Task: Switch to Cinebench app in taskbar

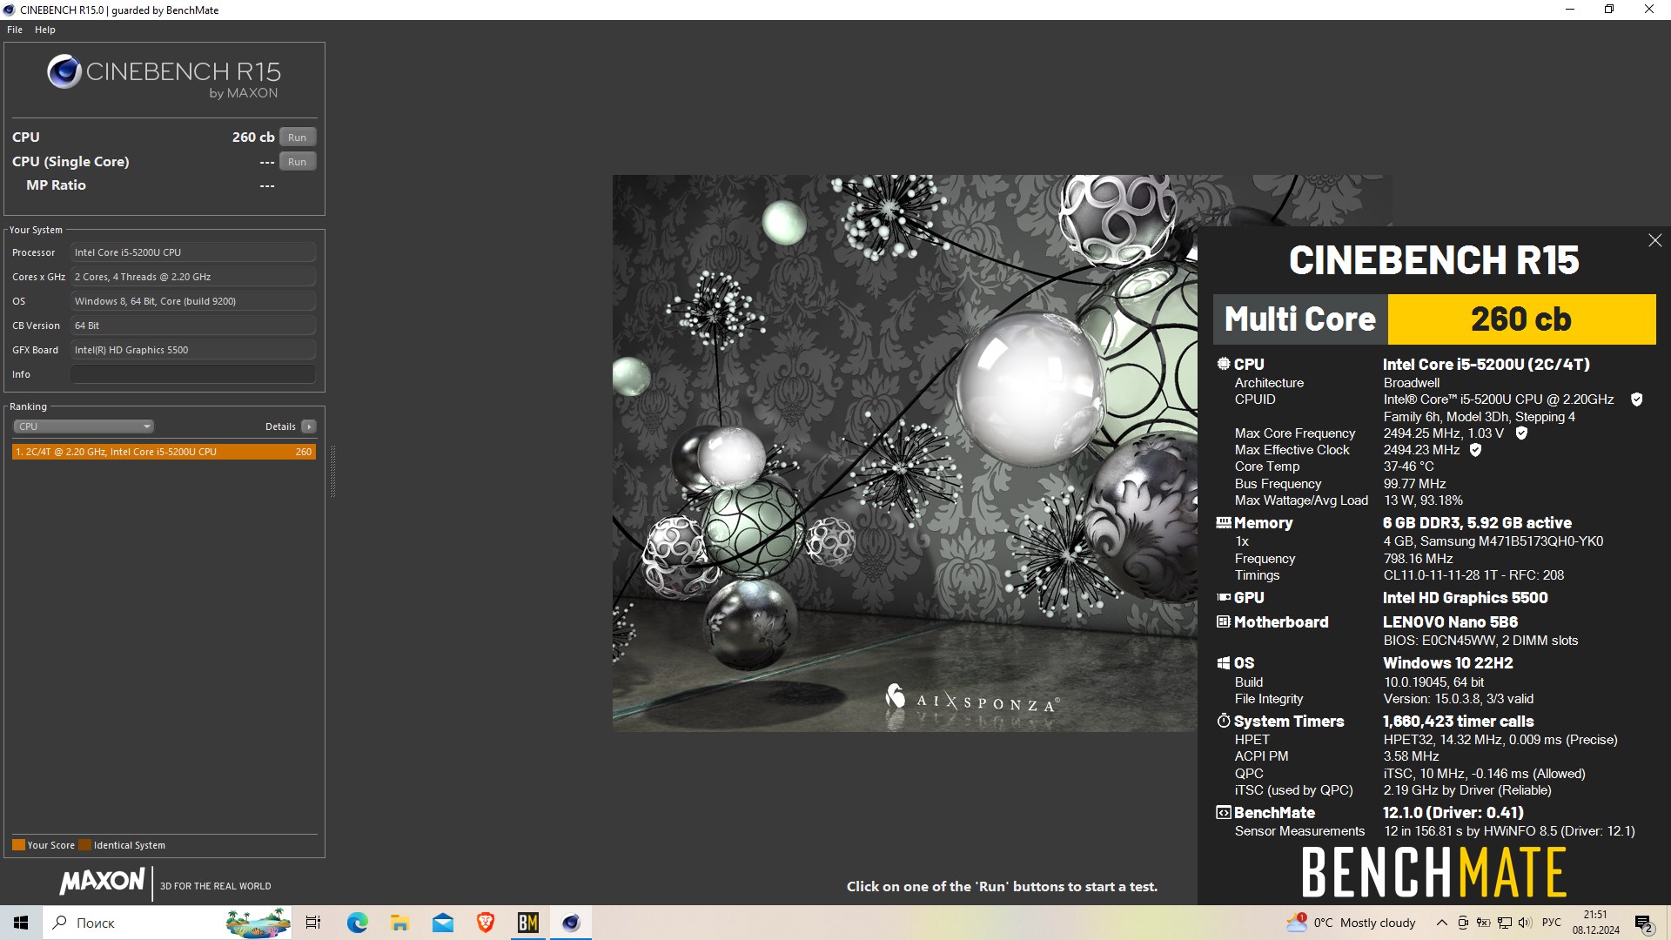Action: click(x=571, y=923)
